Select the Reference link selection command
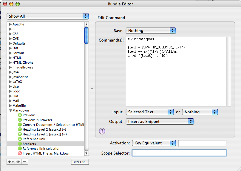241x171 pixels. pos(41,149)
